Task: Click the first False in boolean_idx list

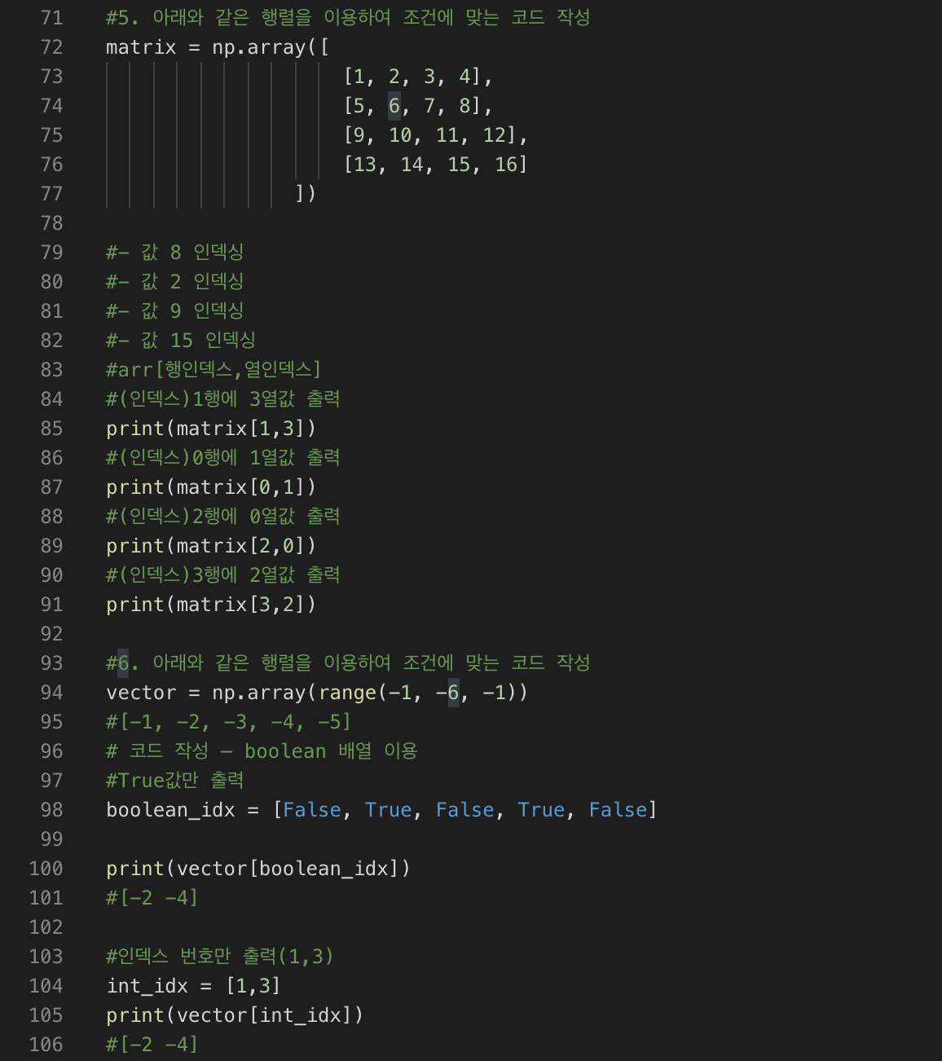Action: tap(311, 810)
